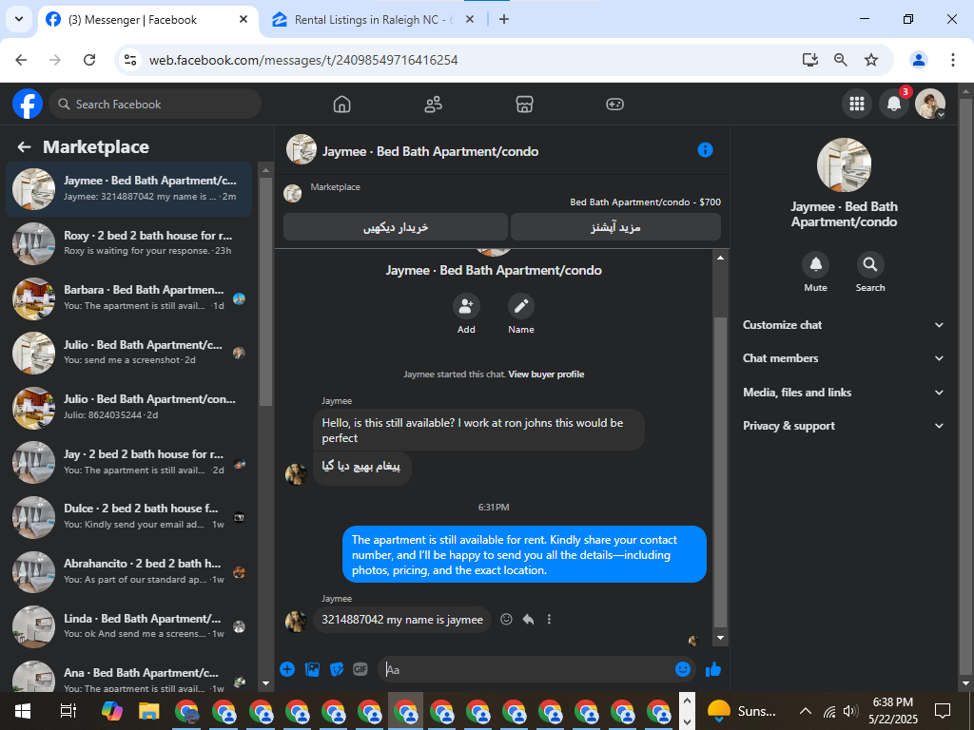Go back in browser history

pyautogui.click(x=21, y=60)
